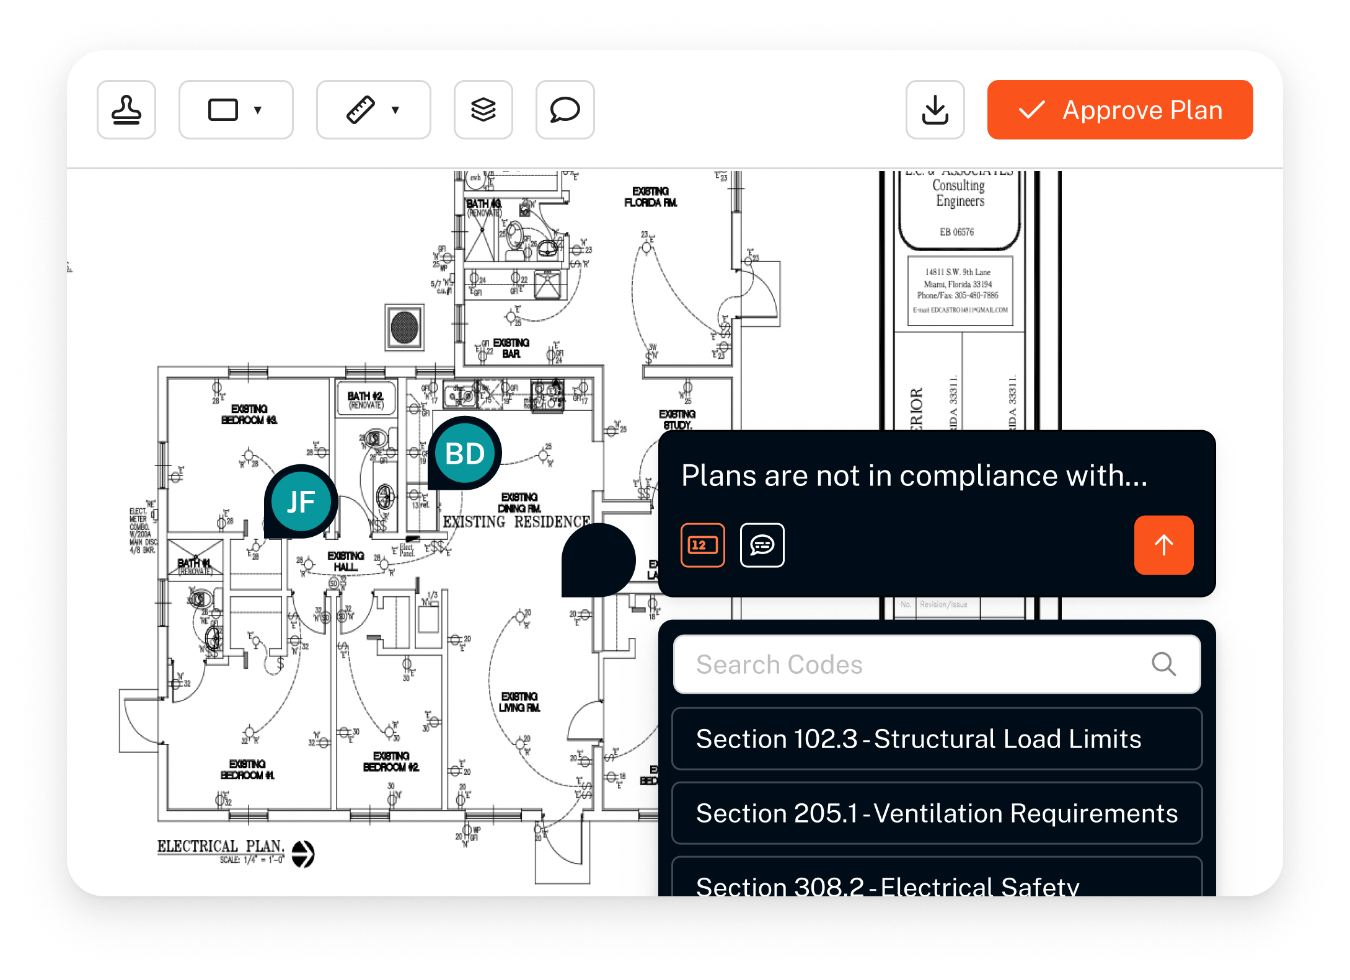
Task: Open the layers panel
Action: (x=483, y=110)
